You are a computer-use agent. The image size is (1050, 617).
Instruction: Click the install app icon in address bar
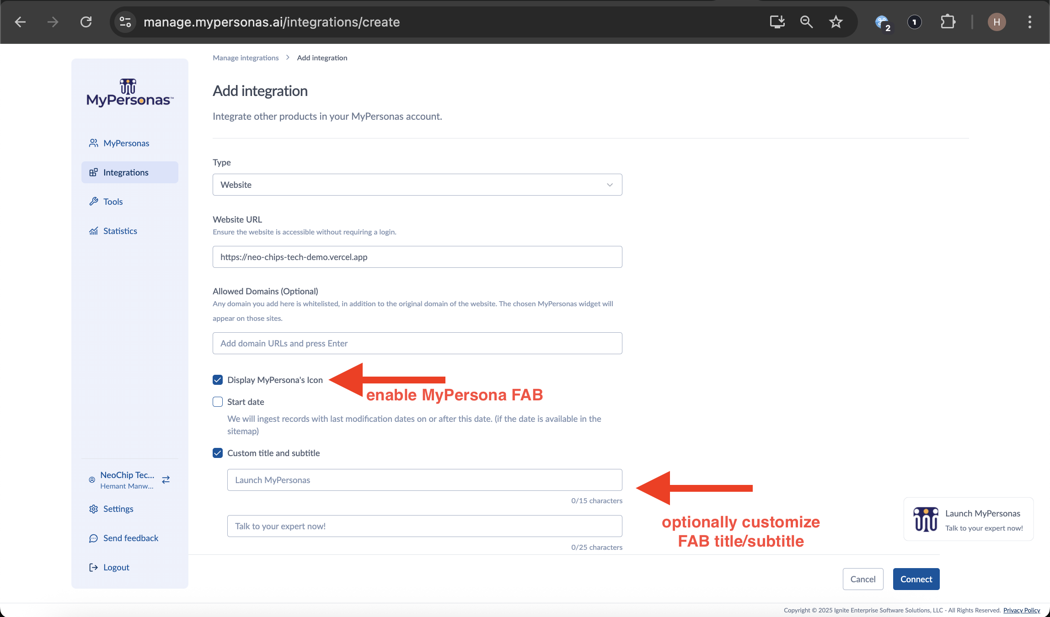777,22
